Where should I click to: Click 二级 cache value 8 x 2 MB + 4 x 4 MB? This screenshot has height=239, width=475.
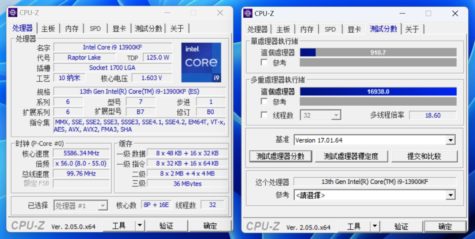(x=187, y=174)
